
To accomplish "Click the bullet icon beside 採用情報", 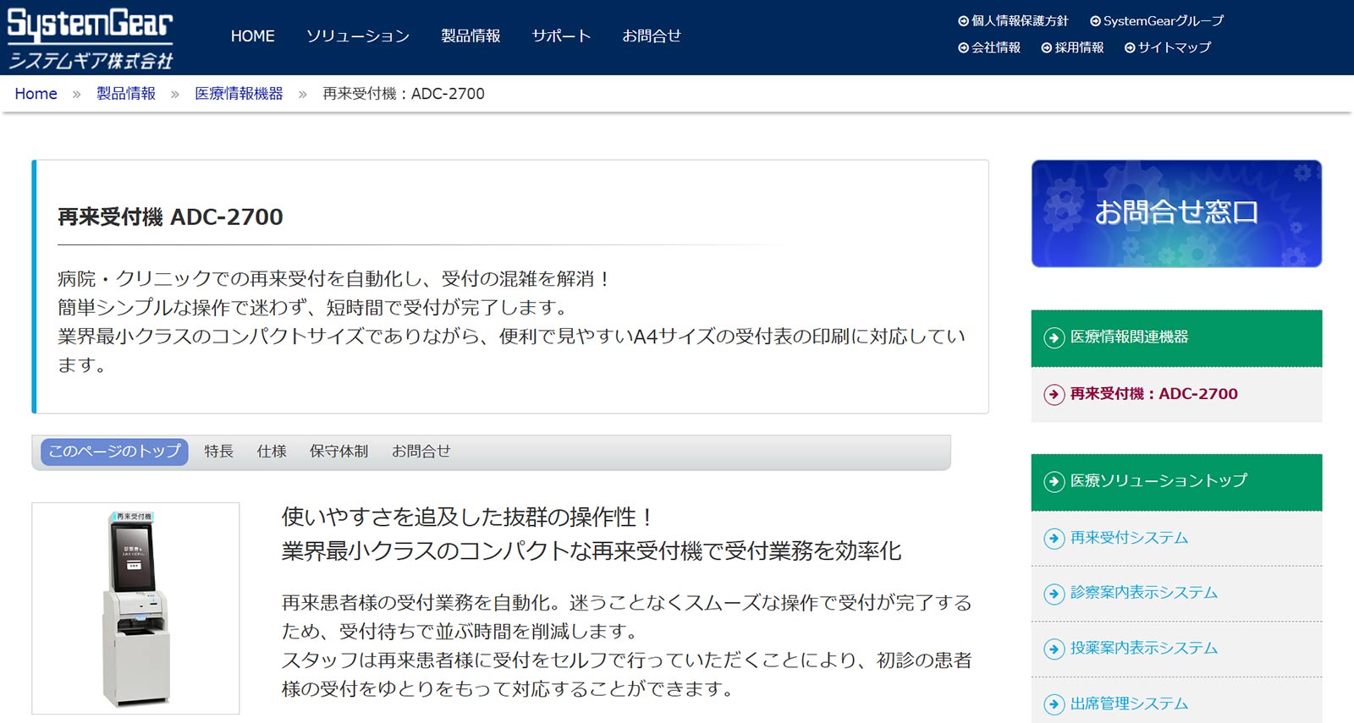I will click(x=1047, y=48).
